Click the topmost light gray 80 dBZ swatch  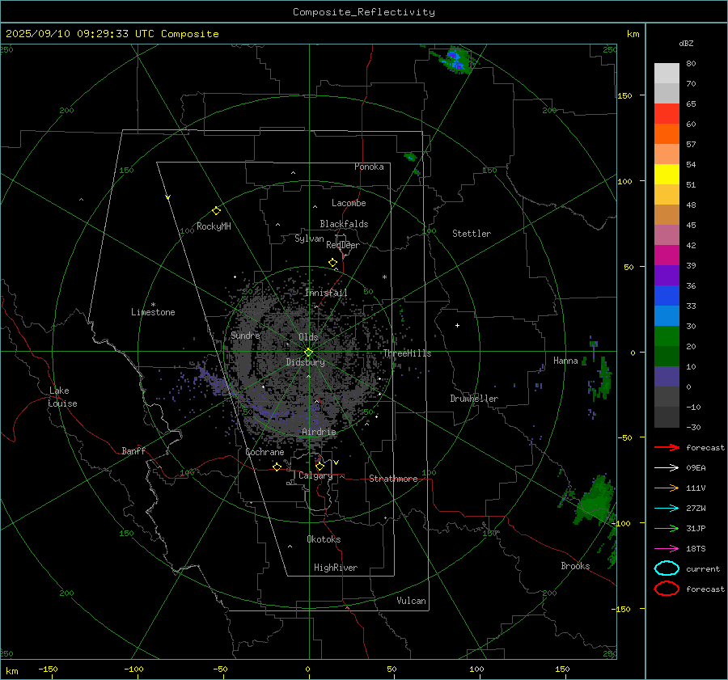[x=667, y=74]
